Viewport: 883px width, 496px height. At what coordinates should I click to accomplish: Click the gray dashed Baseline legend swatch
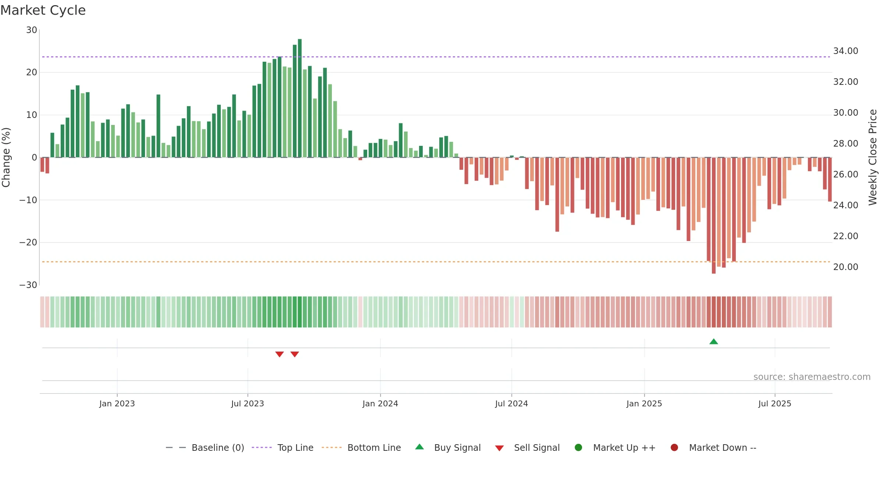tap(176, 448)
